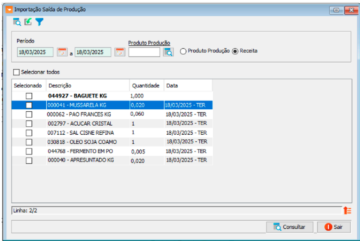Focus the Produto Produção code input field
Image resolution: width=360 pixels, height=241 pixels.
pos(144,52)
